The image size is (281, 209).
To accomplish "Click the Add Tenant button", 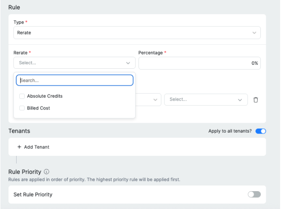I will pyautogui.click(x=33, y=147).
